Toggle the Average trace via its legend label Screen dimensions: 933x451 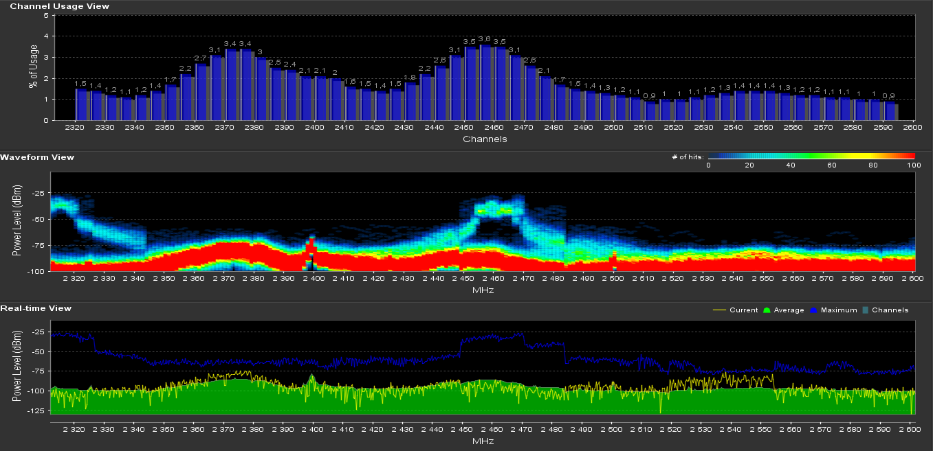click(789, 310)
